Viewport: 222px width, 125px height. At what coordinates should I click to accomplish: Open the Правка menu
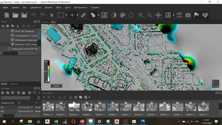coord(15,7)
